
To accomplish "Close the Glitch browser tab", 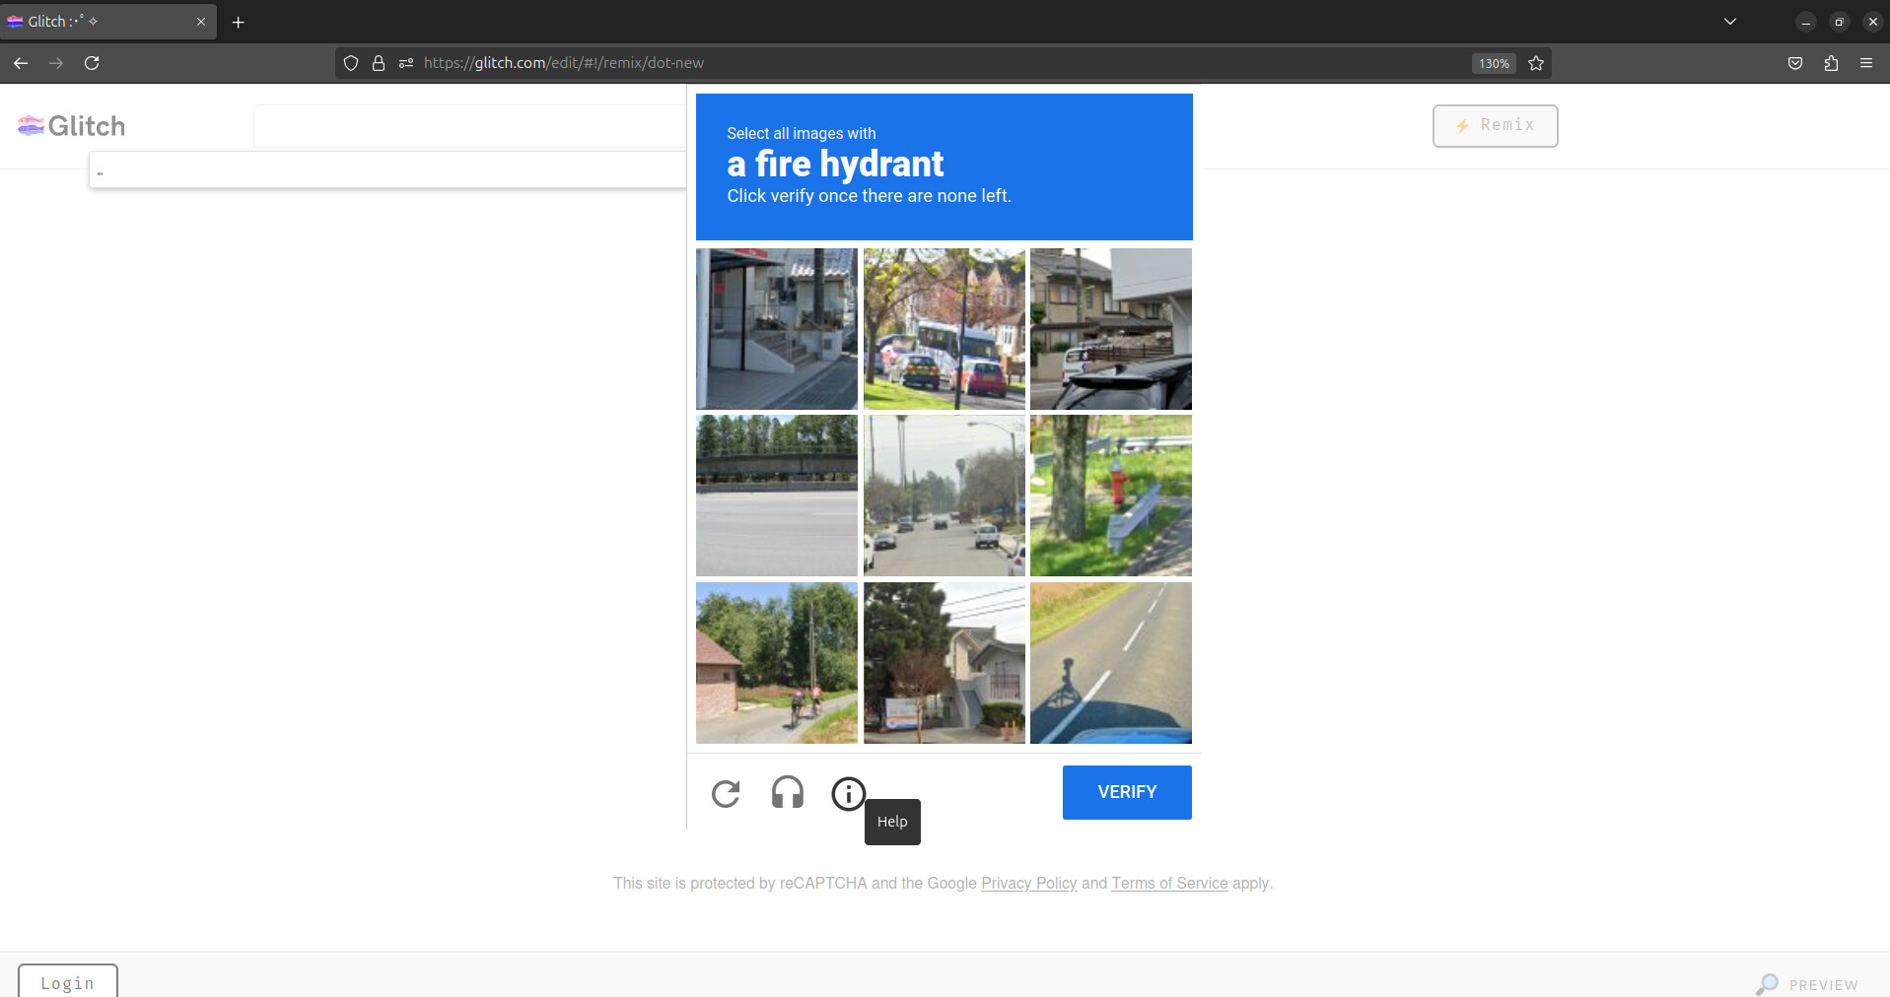I will pos(201,22).
